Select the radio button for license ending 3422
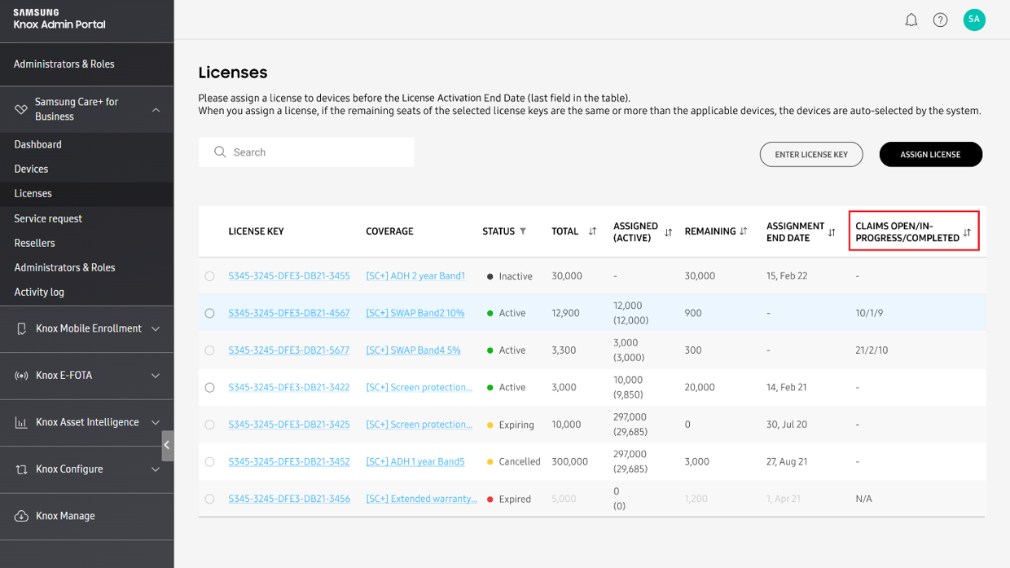 click(x=209, y=388)
